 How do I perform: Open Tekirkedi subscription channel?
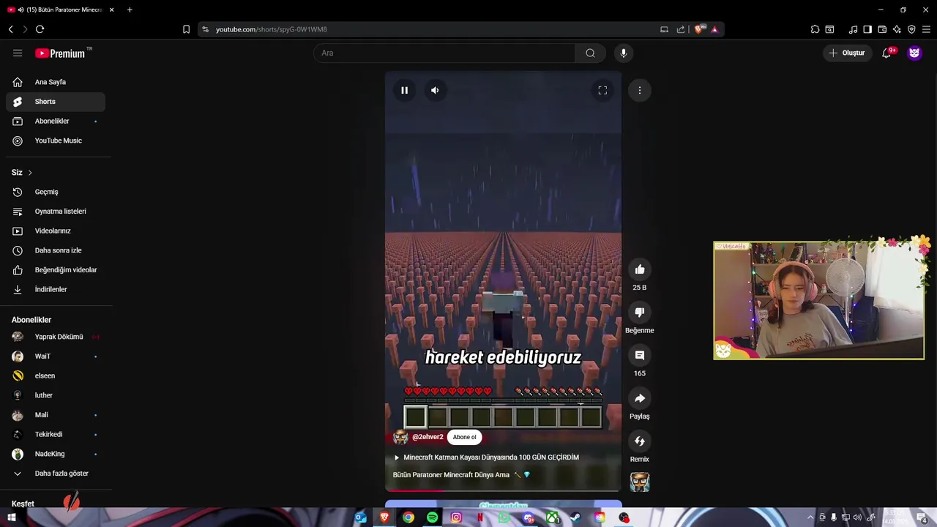(x=56, y=434)
